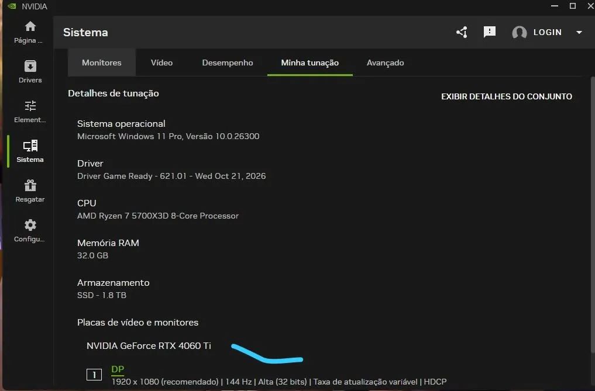This screenshot has height=391, width=595.
Task: Click the CPU label
Action: pyautogui.click(x=87, y=203)
